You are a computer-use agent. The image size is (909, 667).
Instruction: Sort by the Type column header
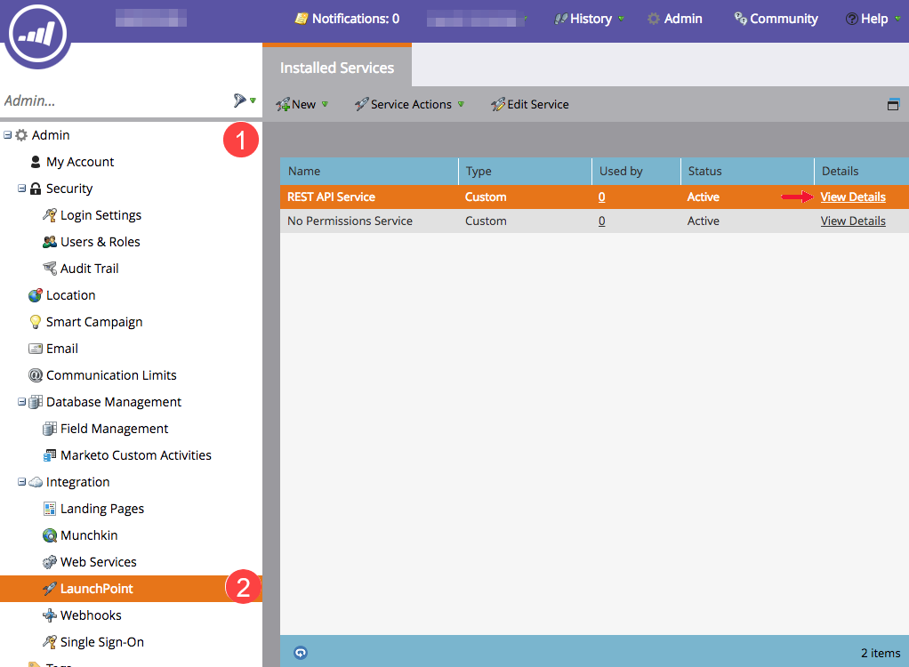[x=526, y=171]
